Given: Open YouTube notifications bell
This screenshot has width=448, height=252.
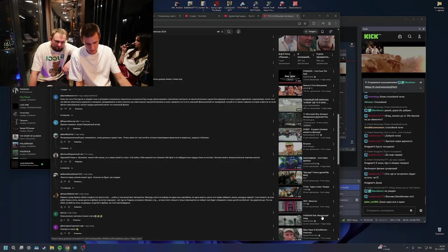Looking at the screenshot, I should 322,31.
